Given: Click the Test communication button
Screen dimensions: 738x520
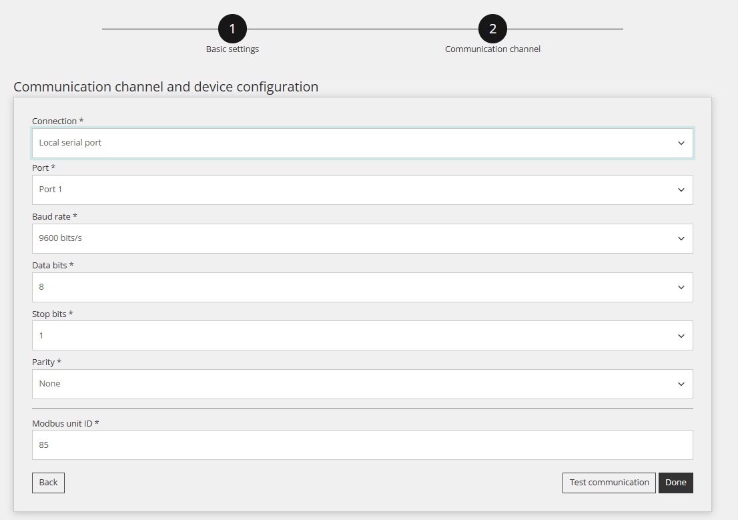Looking at the screenshot, I should (x=609, y=483).
